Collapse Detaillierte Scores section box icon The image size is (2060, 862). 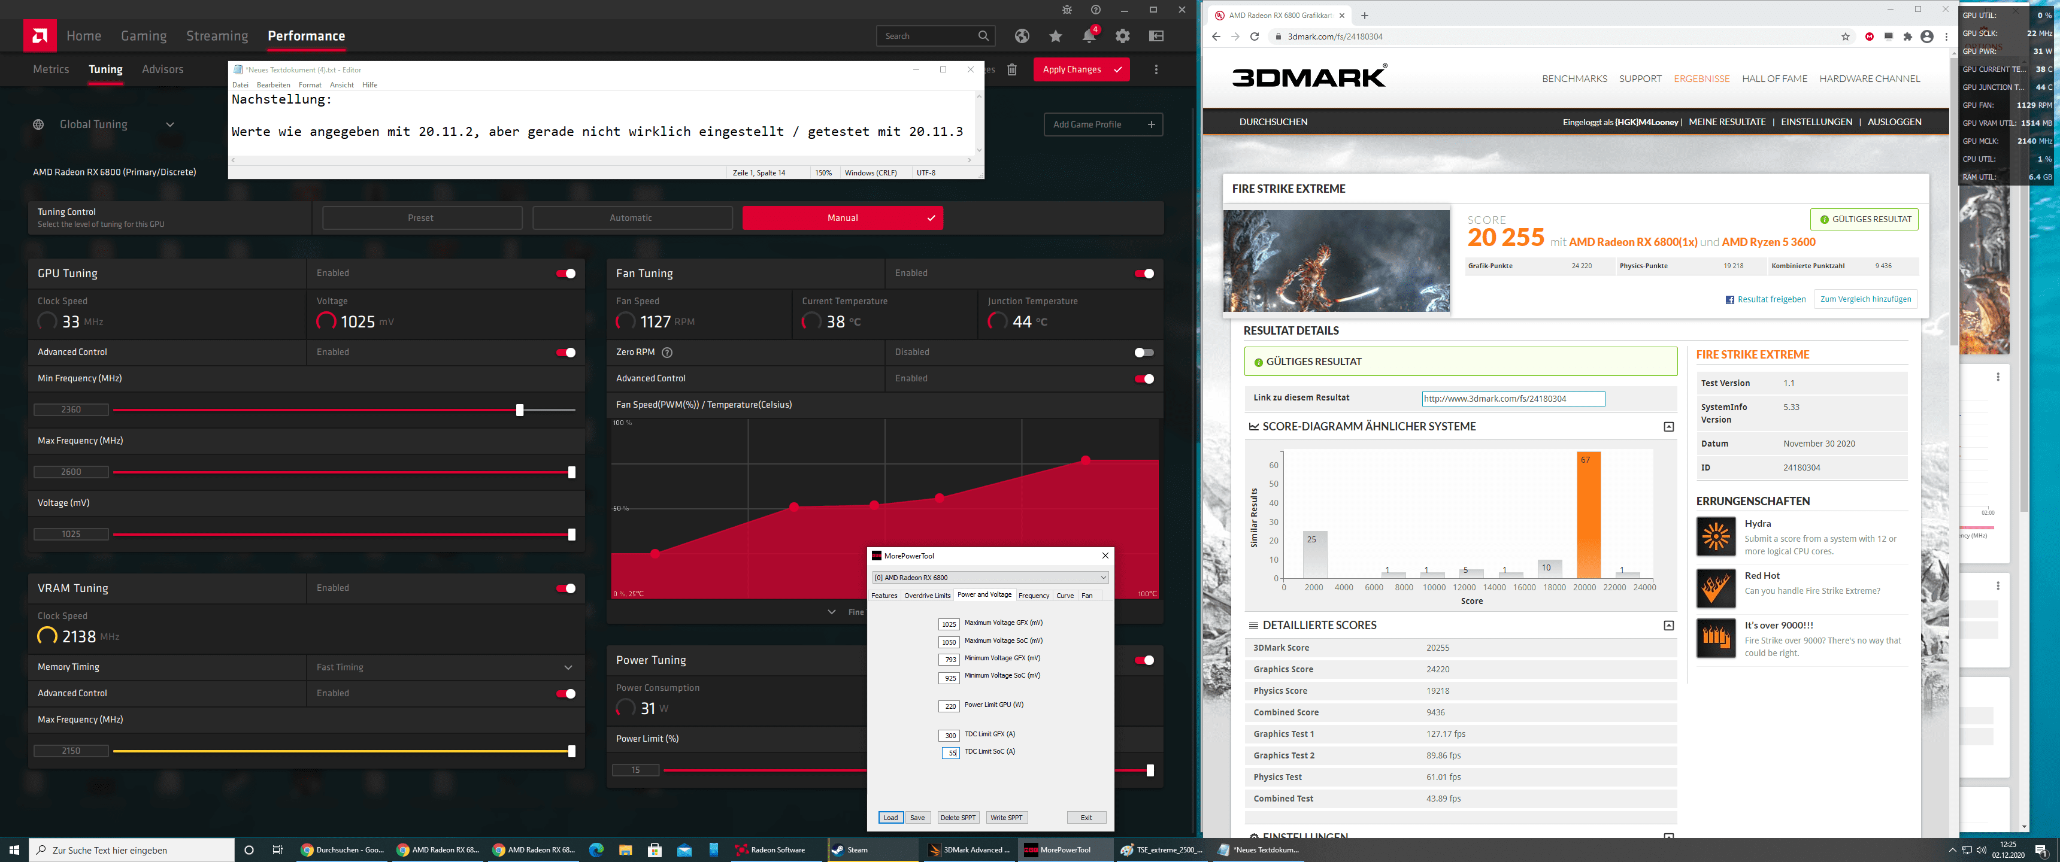tap(1668, 626)
